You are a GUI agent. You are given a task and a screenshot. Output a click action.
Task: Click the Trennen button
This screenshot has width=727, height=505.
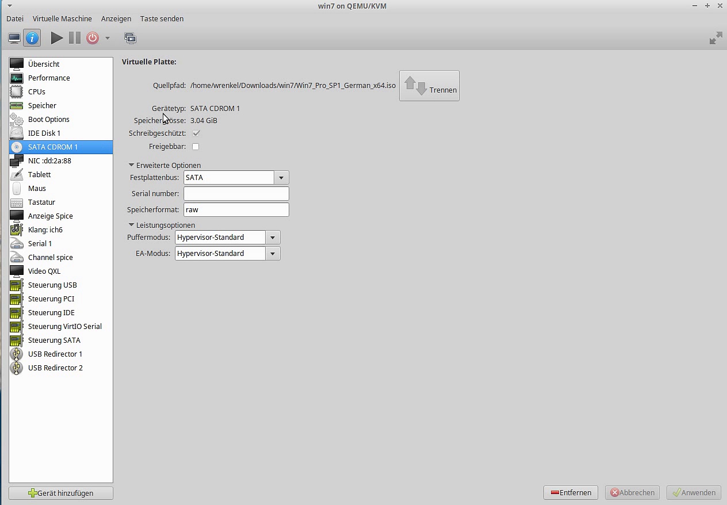[x=429, y=86]
